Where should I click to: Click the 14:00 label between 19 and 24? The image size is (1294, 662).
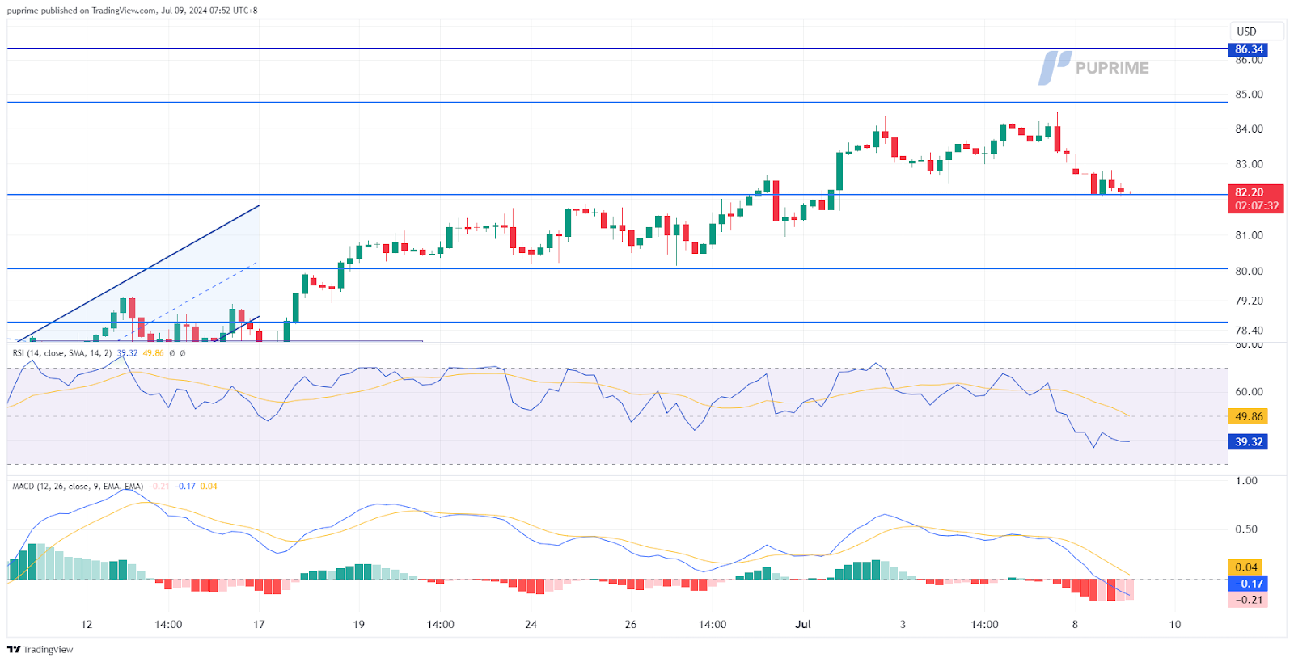point(441,625)
